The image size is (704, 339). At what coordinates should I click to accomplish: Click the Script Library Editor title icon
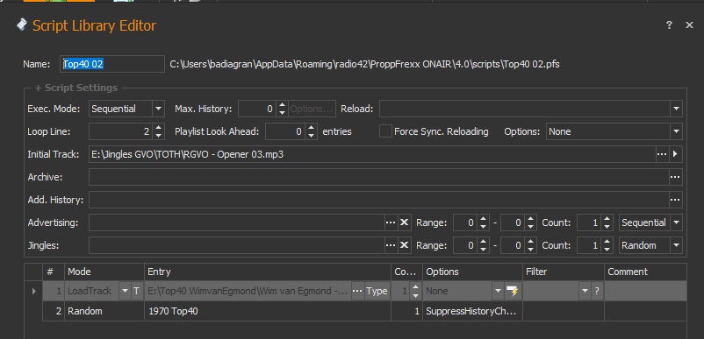click(x=21, y=25)
